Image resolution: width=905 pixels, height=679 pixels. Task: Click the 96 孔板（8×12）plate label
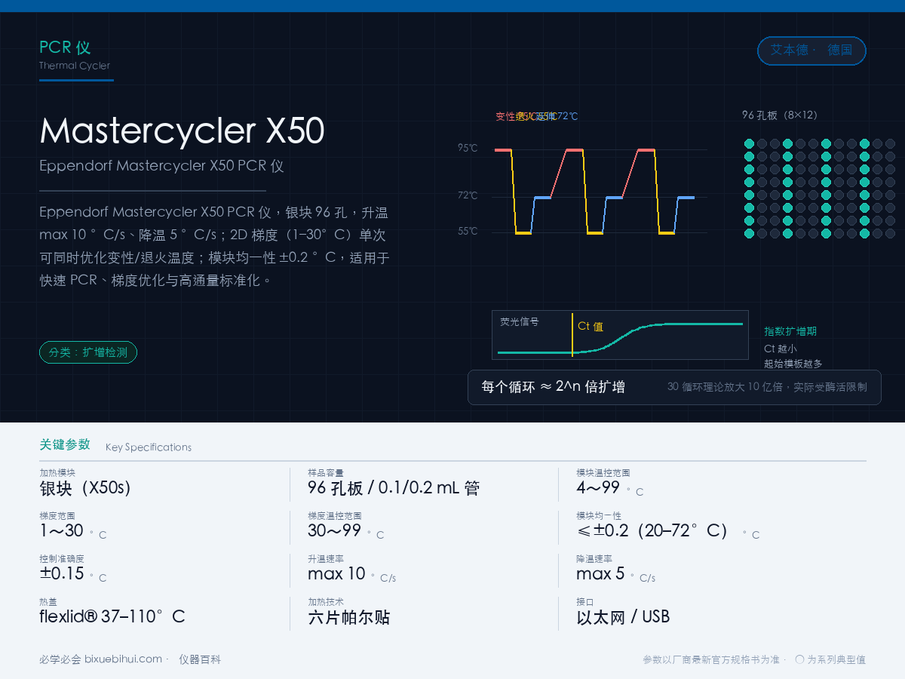click(780, 115)
